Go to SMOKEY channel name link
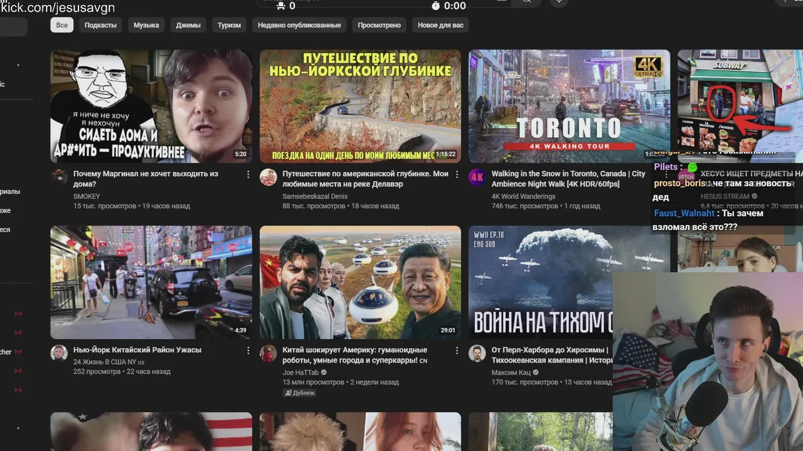 pos(87,196)
